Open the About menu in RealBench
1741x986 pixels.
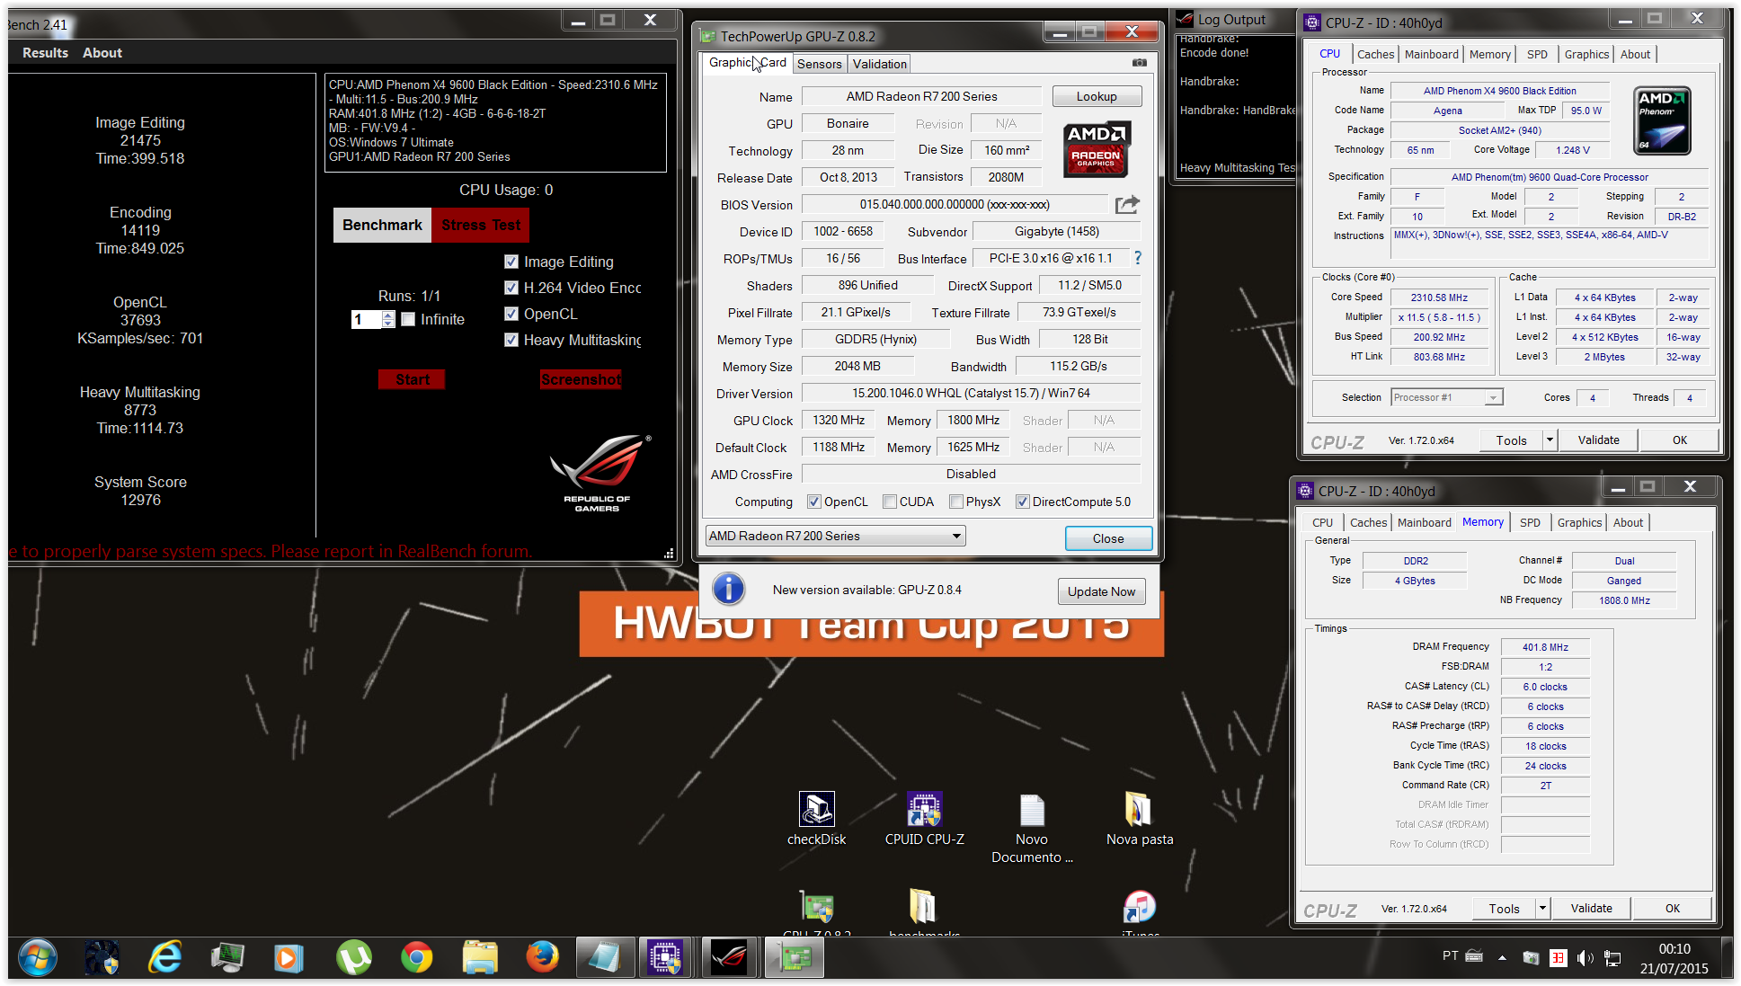pyautogui.click(x=102, y=53)
